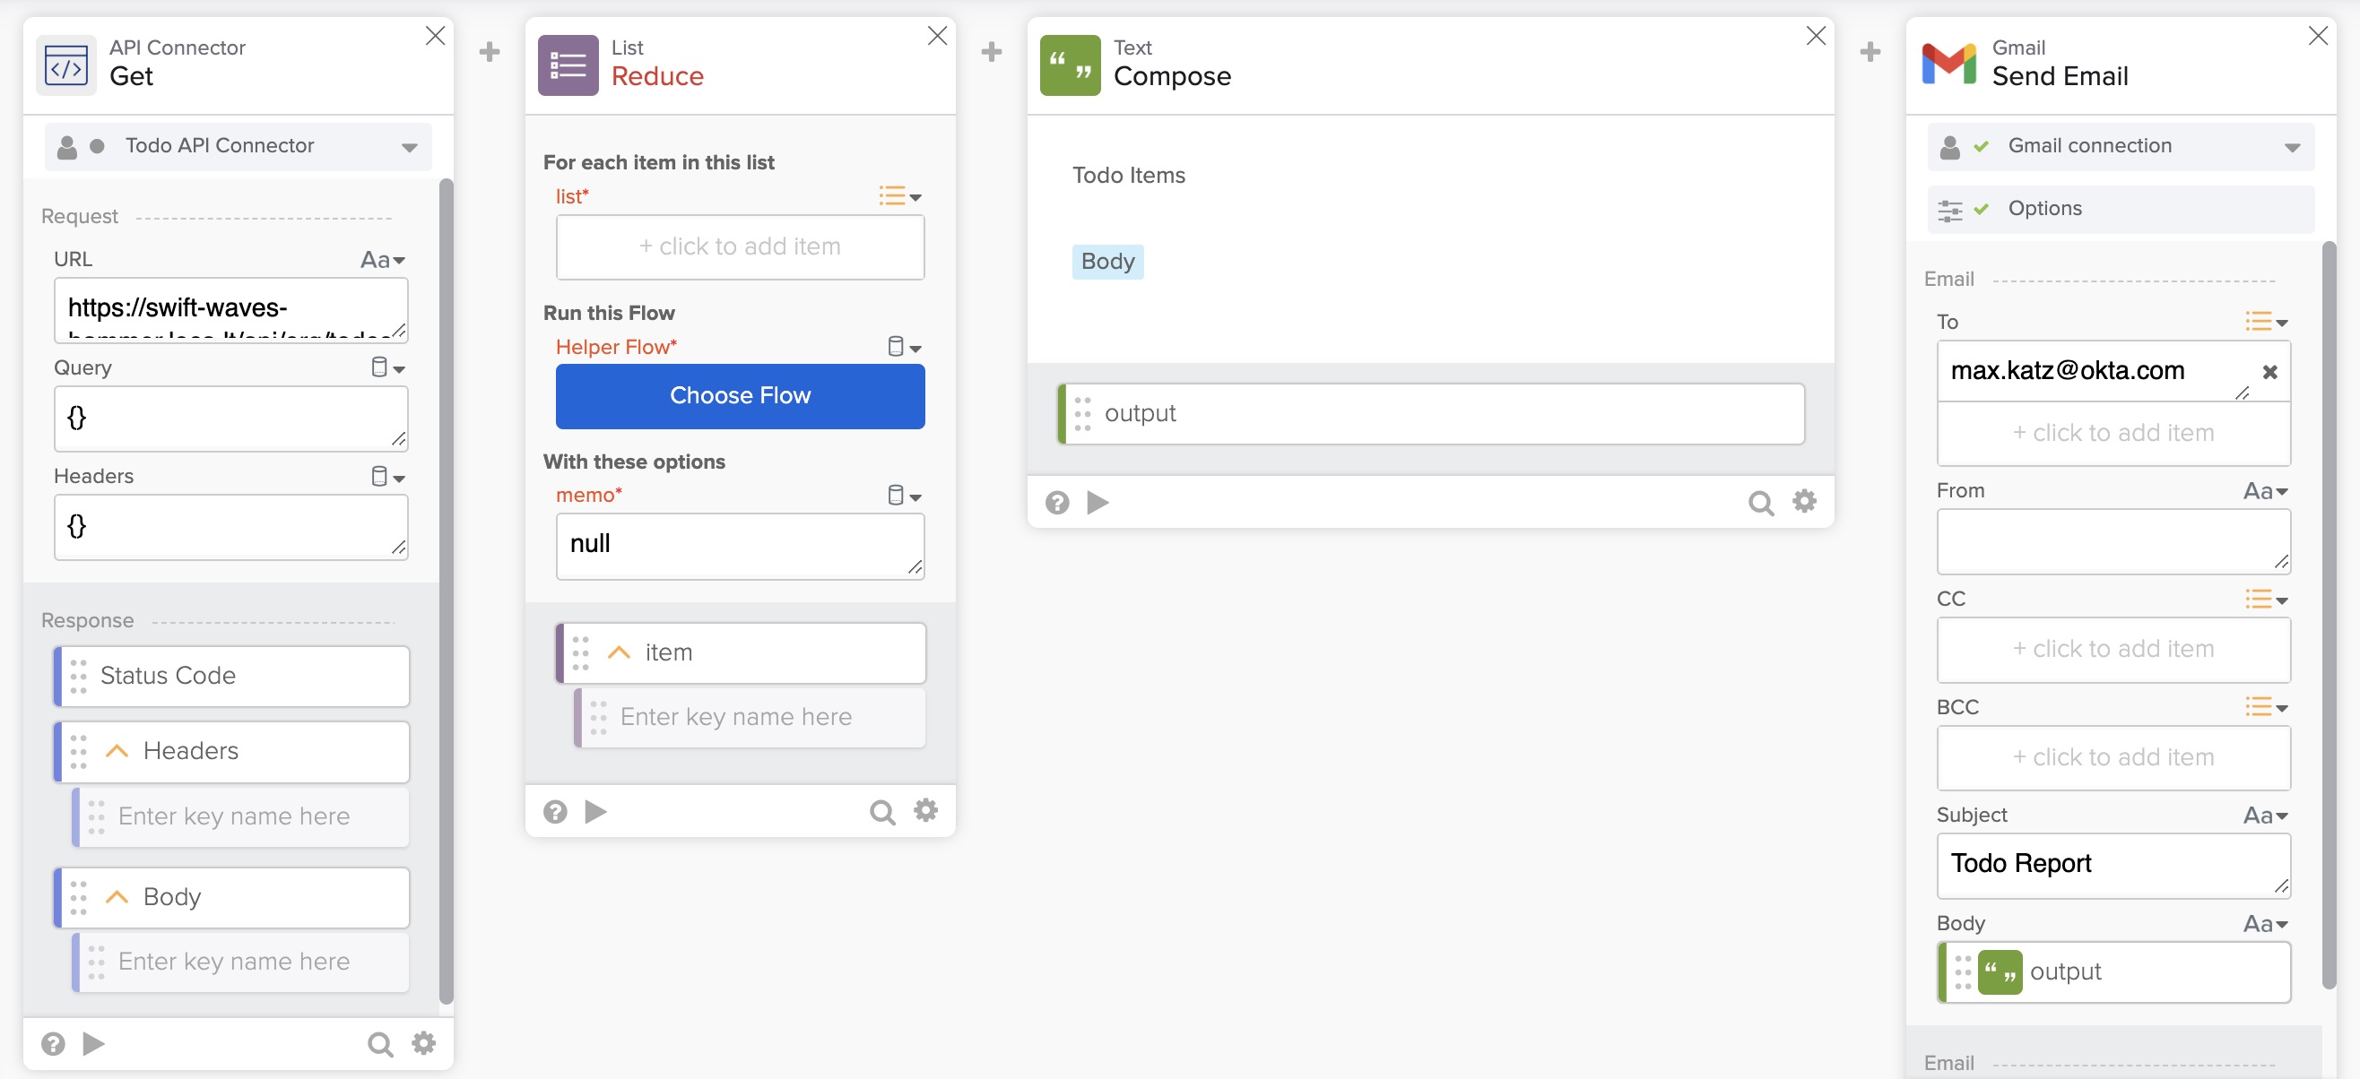Image resolution: width=2360 pixels, height=1079 pixels.
Task: Collapse the Headers response field
Action: point(117,751)
